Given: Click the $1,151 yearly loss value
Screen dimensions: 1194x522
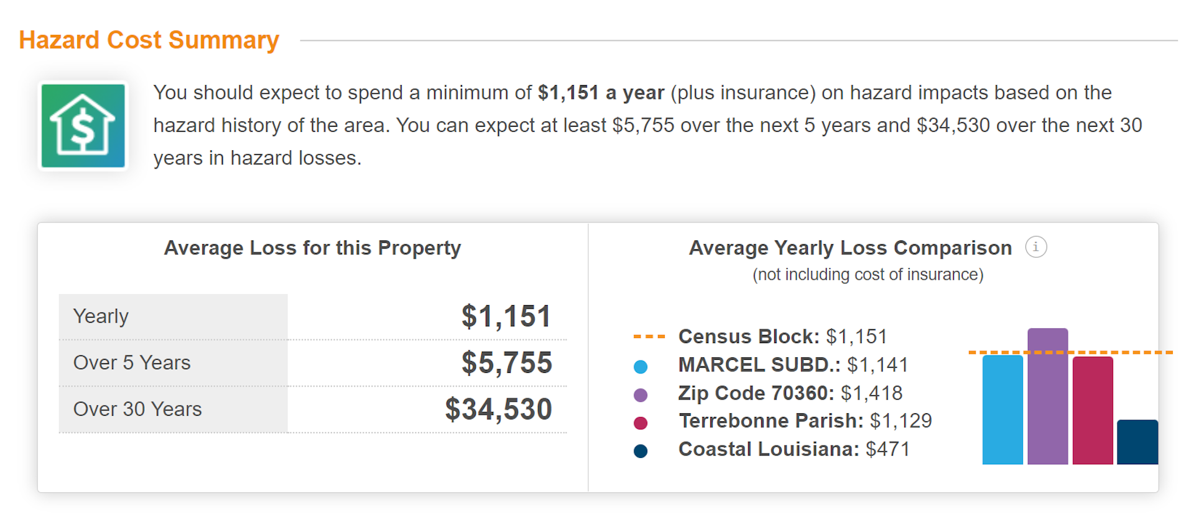Looking at the screenshot, I should click(x=506, y=316).
